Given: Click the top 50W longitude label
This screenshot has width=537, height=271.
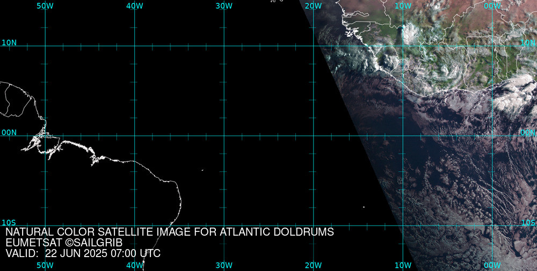Looking at the screenshot, I should click(x=45, y=6).
